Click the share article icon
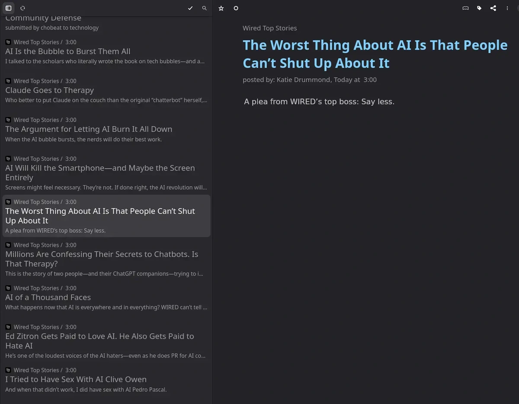This screenshot has height=404, width=519. tap(493, 8)
